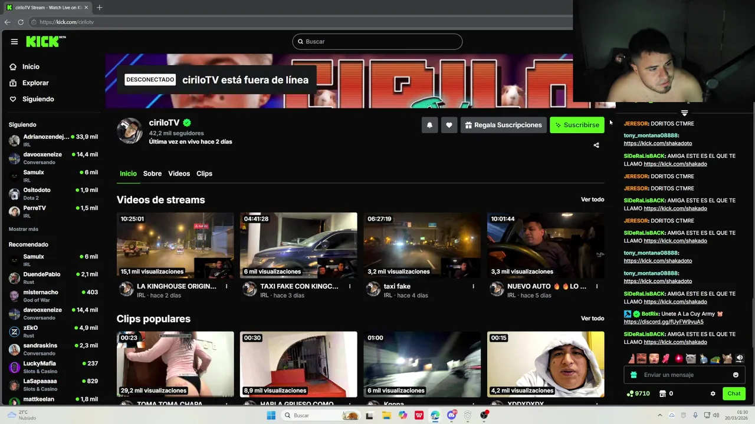The height and width of the screenshot is (424, 755).
Task: Click the notification bell for ciriloTV
Action: pyautogui.click(x=429, y=125)
